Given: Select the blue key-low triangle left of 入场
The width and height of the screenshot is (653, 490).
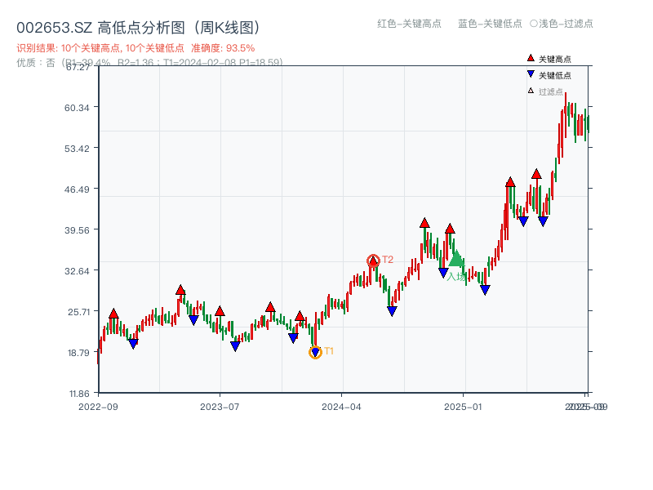Looking at the screenshot, I should [443, 274].
